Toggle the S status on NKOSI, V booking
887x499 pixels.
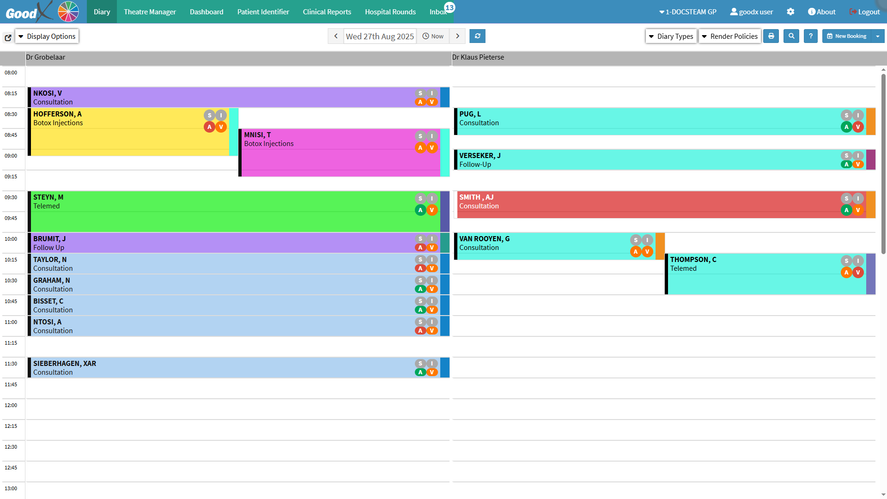420,93
